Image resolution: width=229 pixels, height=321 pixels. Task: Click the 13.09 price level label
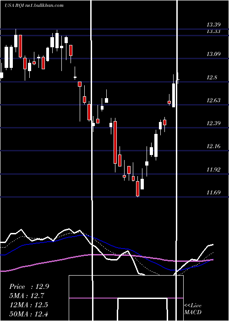pyautogui.click(x=213, y=54)
